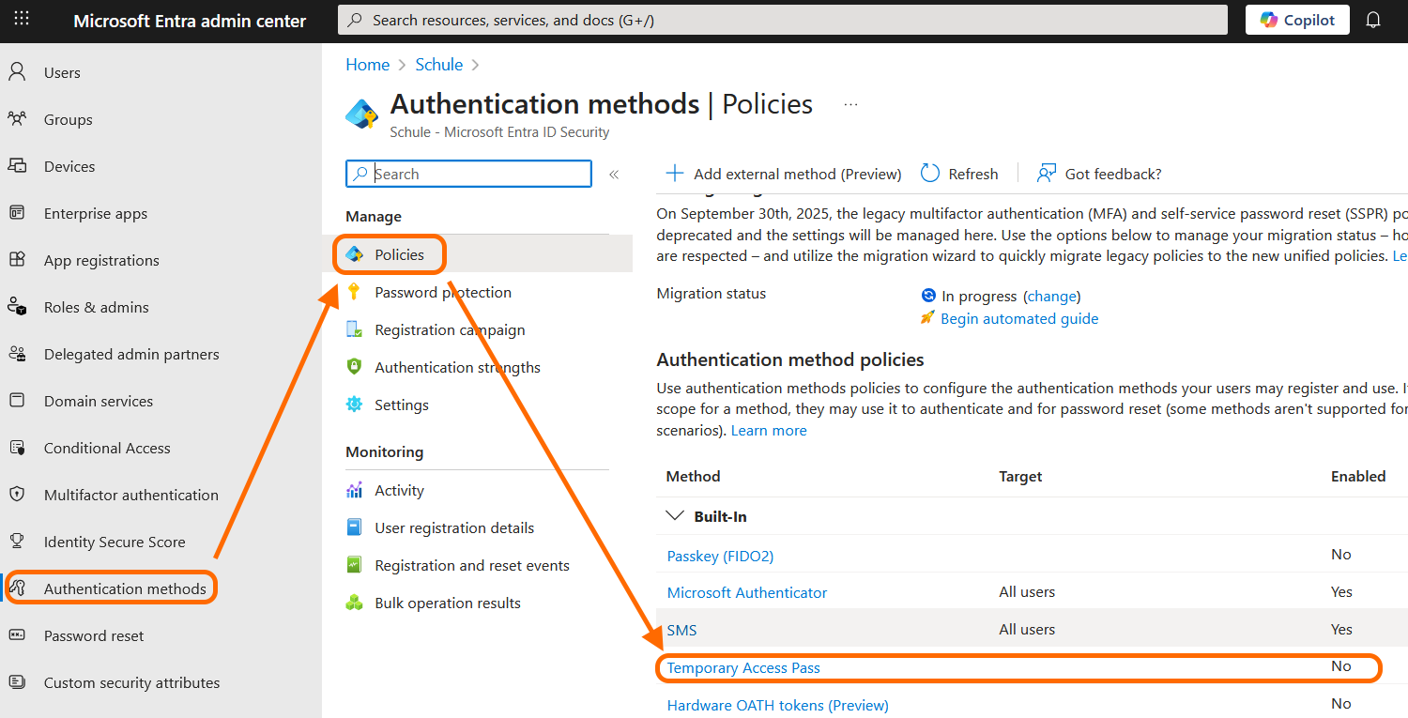Viewport: 1408px width, 718px height.
Task: Collapse the Built-In methods group
Action: click(674, 516)
